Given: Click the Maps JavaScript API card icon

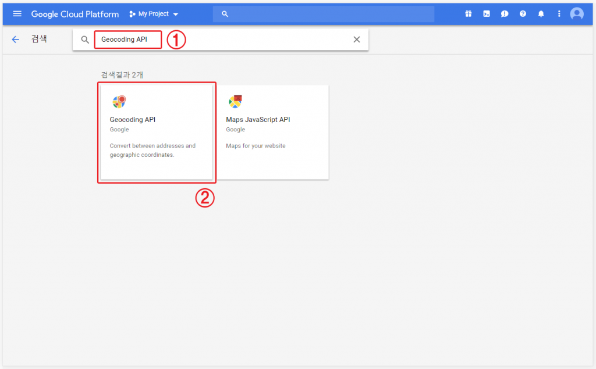Looking at the screenshot, I should (235, 102).
